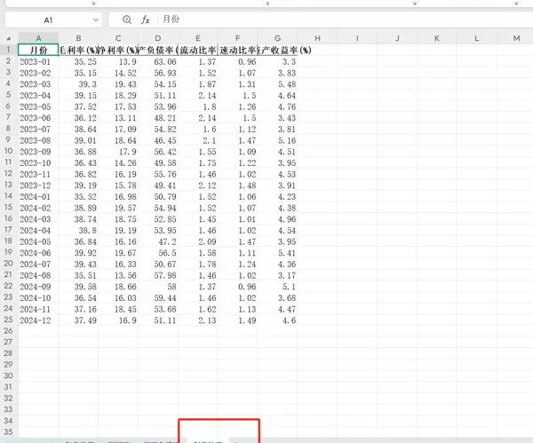The height and width of the screenshot is (443, 533).
Task: Click the 月份 header cell
Action: pos(38,50)
